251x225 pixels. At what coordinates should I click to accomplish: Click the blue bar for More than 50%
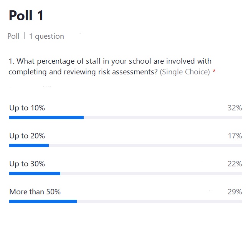coord(43,202)
